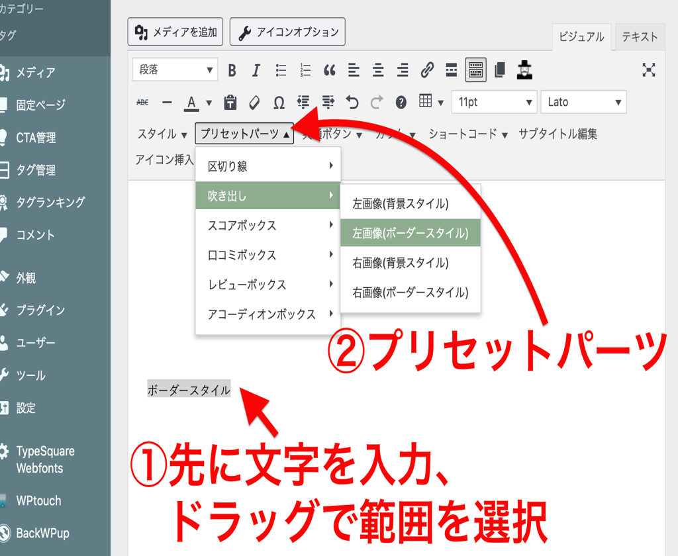678x556 pixels.
Task: Click the undo arrow icon
Action: tap(352, 103)
